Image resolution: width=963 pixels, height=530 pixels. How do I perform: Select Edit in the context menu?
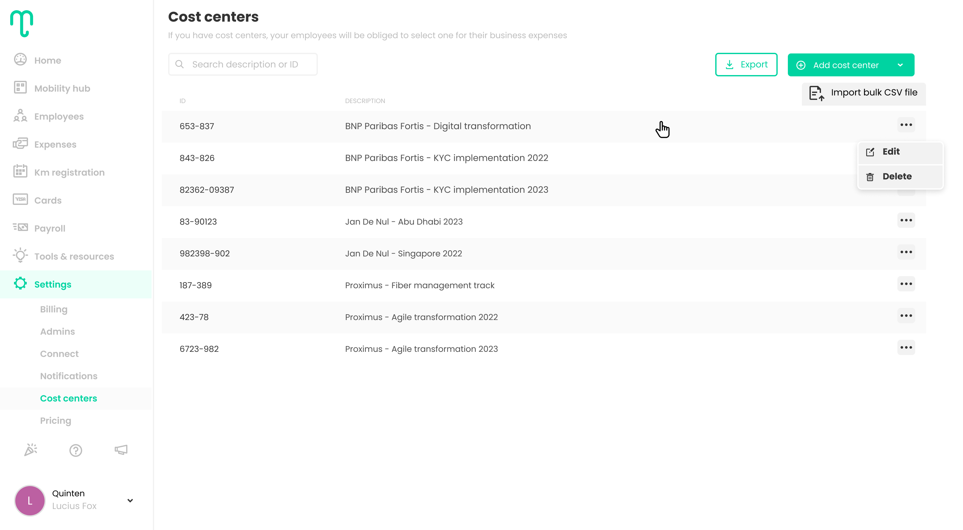[x=891, y=152]
